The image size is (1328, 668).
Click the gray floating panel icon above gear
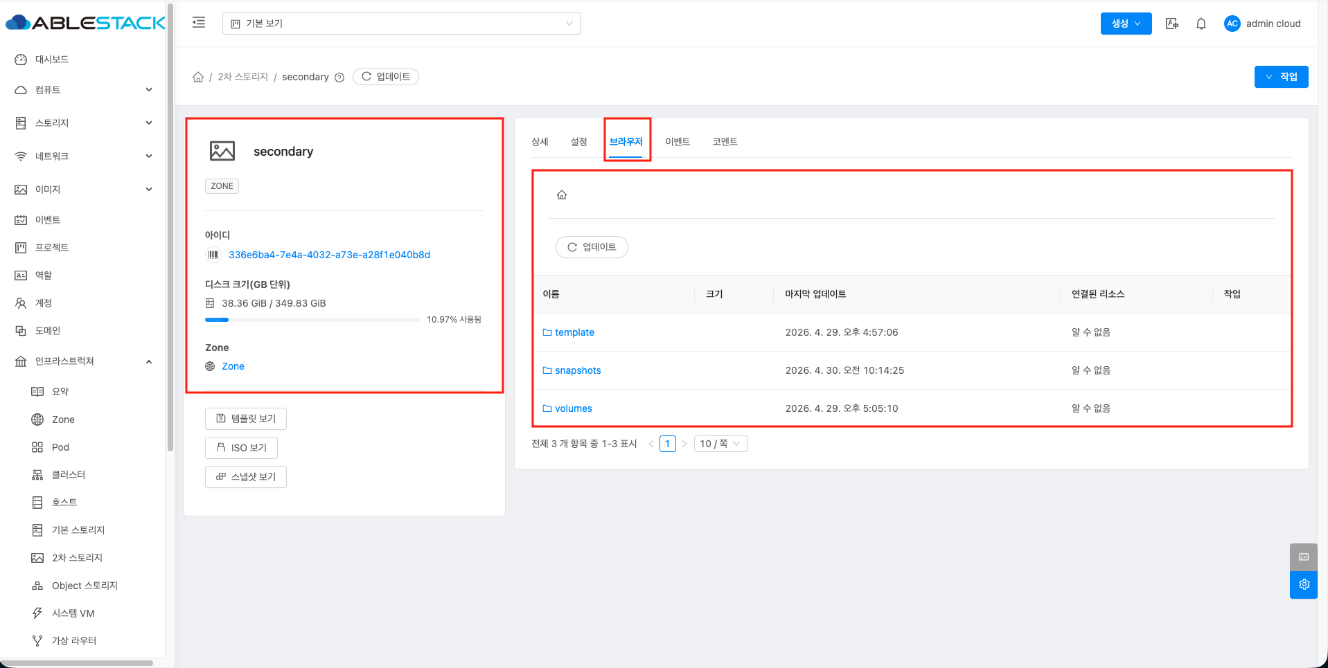(x=1304, y=557)
